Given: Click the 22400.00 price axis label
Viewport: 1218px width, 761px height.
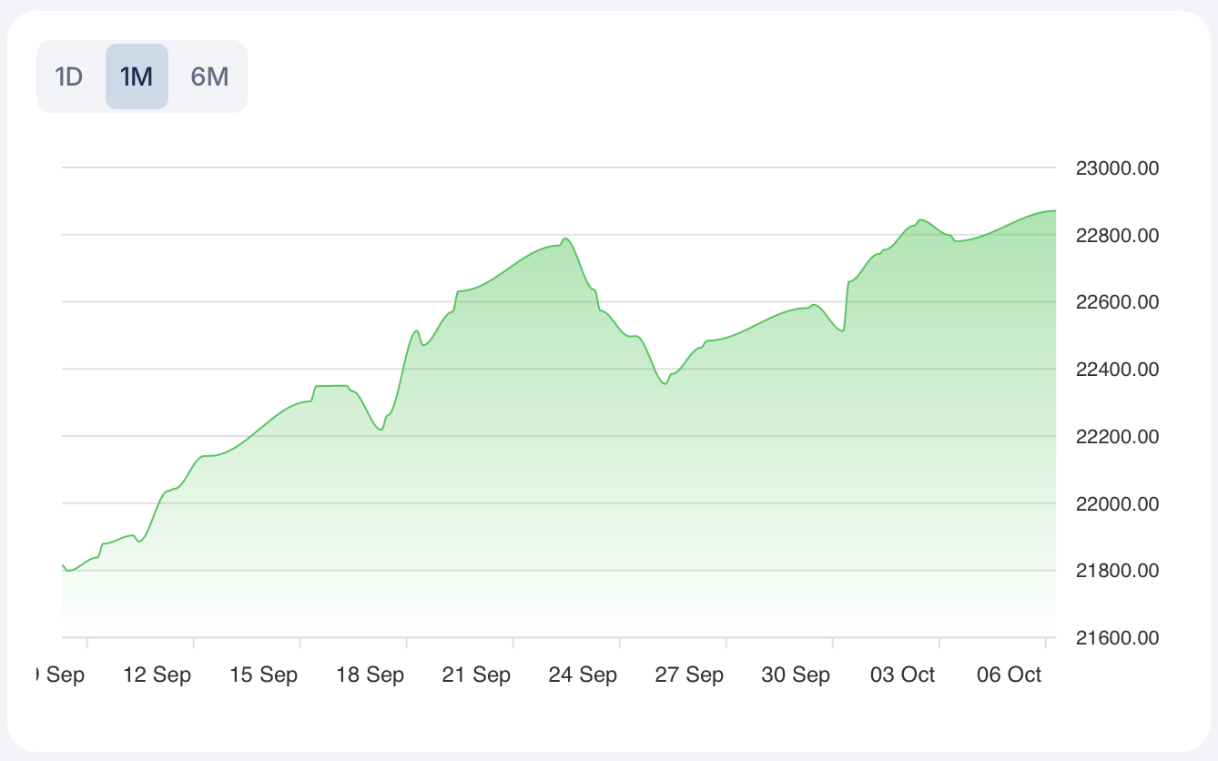Looking at the screenshot, I should tap(1117, 370).
